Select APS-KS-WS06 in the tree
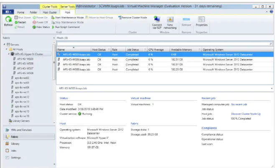The width and height of the screenshot is (275, 168). click(x=25, y=64)
